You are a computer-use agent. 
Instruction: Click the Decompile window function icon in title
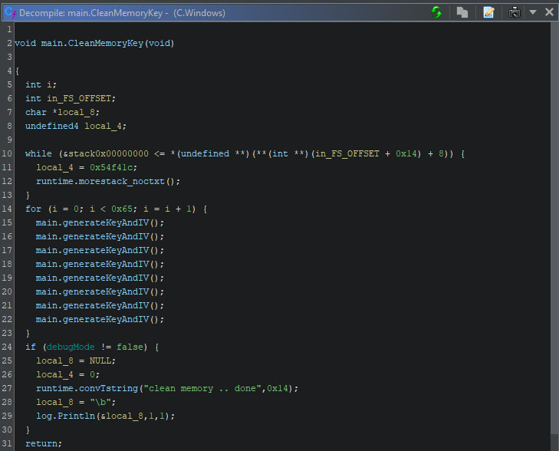tap(10, 12)
